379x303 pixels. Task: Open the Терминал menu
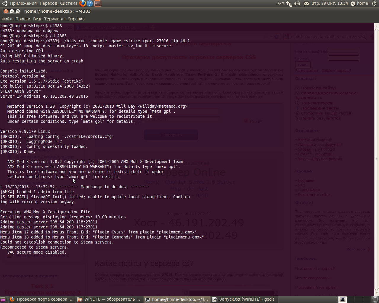(x=54, y=19)
